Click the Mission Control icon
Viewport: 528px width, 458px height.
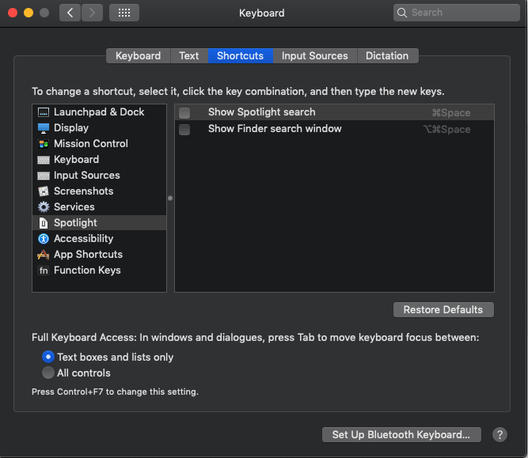44,144
